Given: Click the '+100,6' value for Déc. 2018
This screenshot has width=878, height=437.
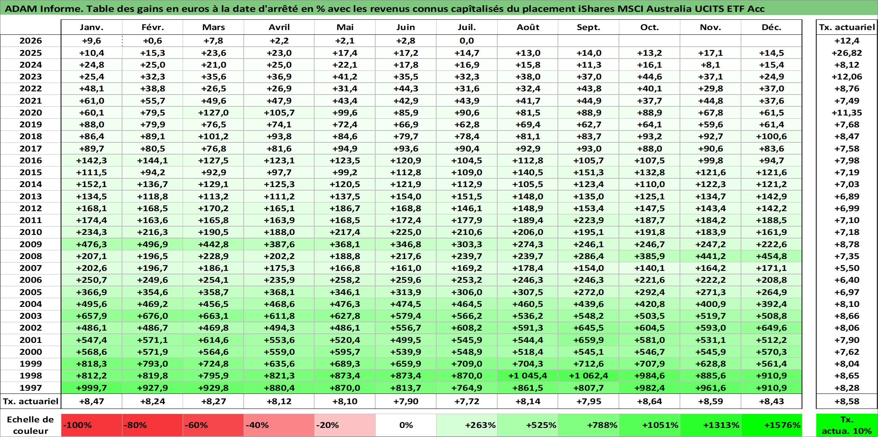Looking at the screenshot, I should (771, 136).
